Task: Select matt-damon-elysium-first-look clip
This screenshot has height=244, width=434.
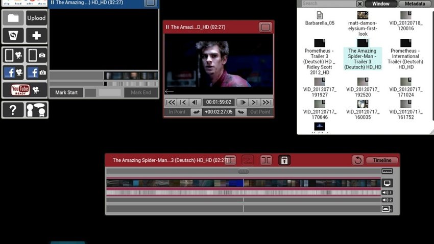Action: (363, 24)
